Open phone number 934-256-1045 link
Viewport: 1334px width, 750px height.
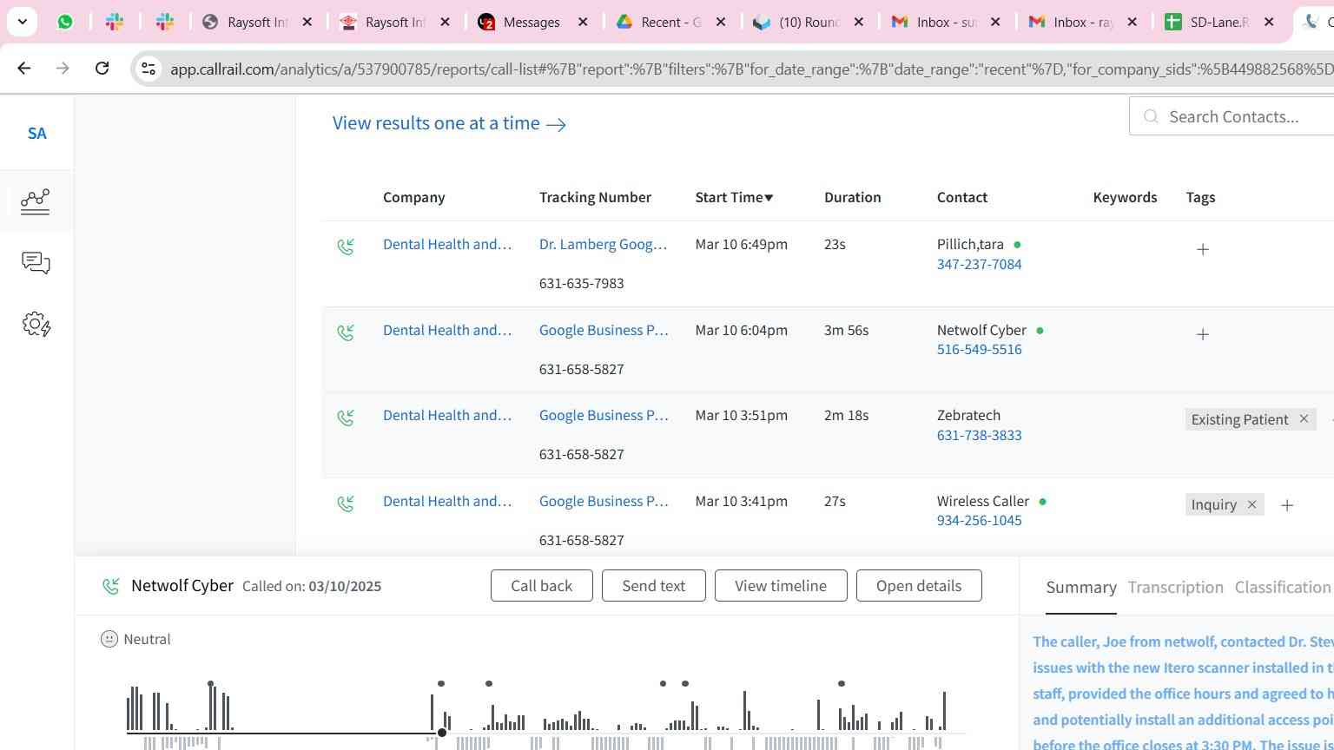(979, 521)
